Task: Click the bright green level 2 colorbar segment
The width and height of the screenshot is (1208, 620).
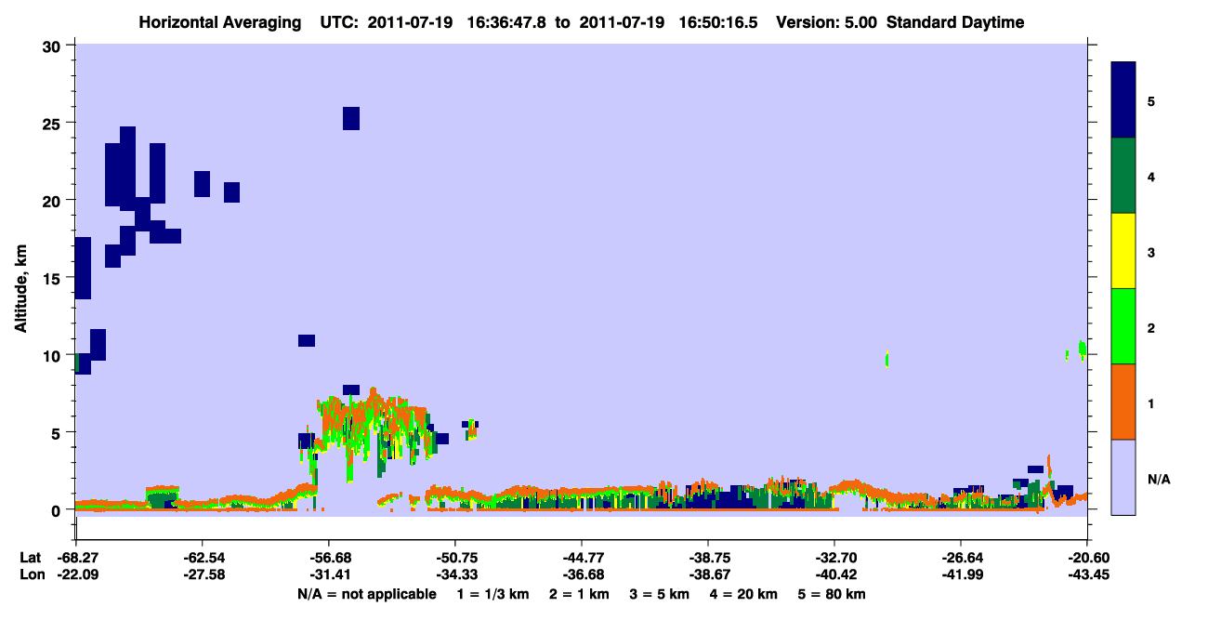Action: [x=1123, y=326]
